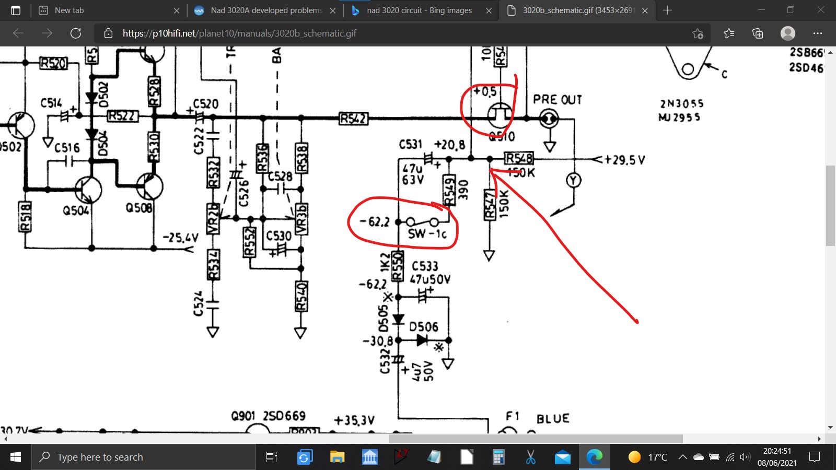Close the New tab tab
Screen dimensions: 836x470
tap(177, 10)
